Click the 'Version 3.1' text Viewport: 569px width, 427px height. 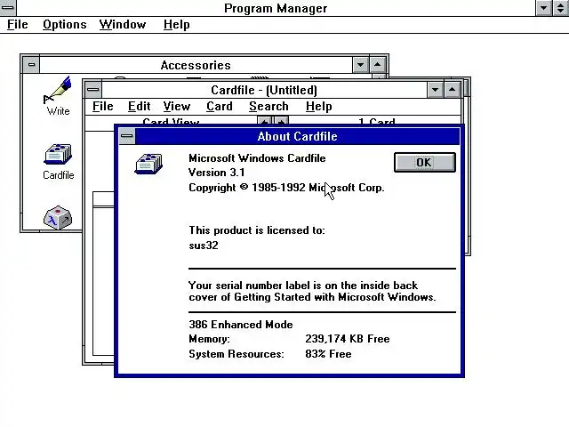coord(217,173)
